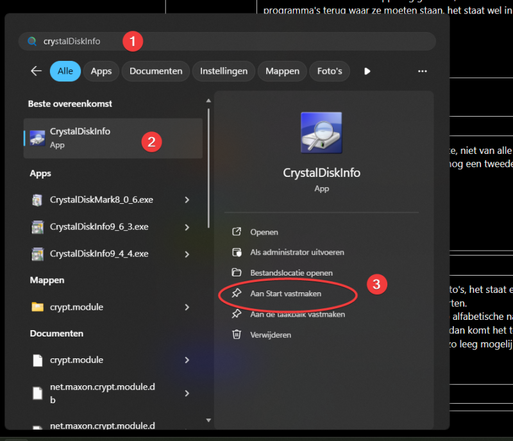Click the back arrow in search panel
513x441 pixels.
[36, 71]
